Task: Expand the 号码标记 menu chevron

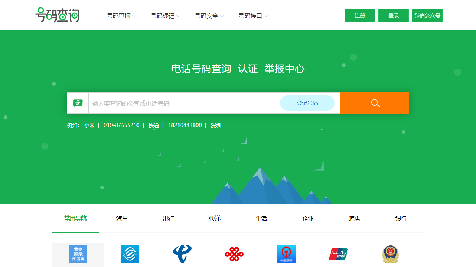Action: click(178, 16)
